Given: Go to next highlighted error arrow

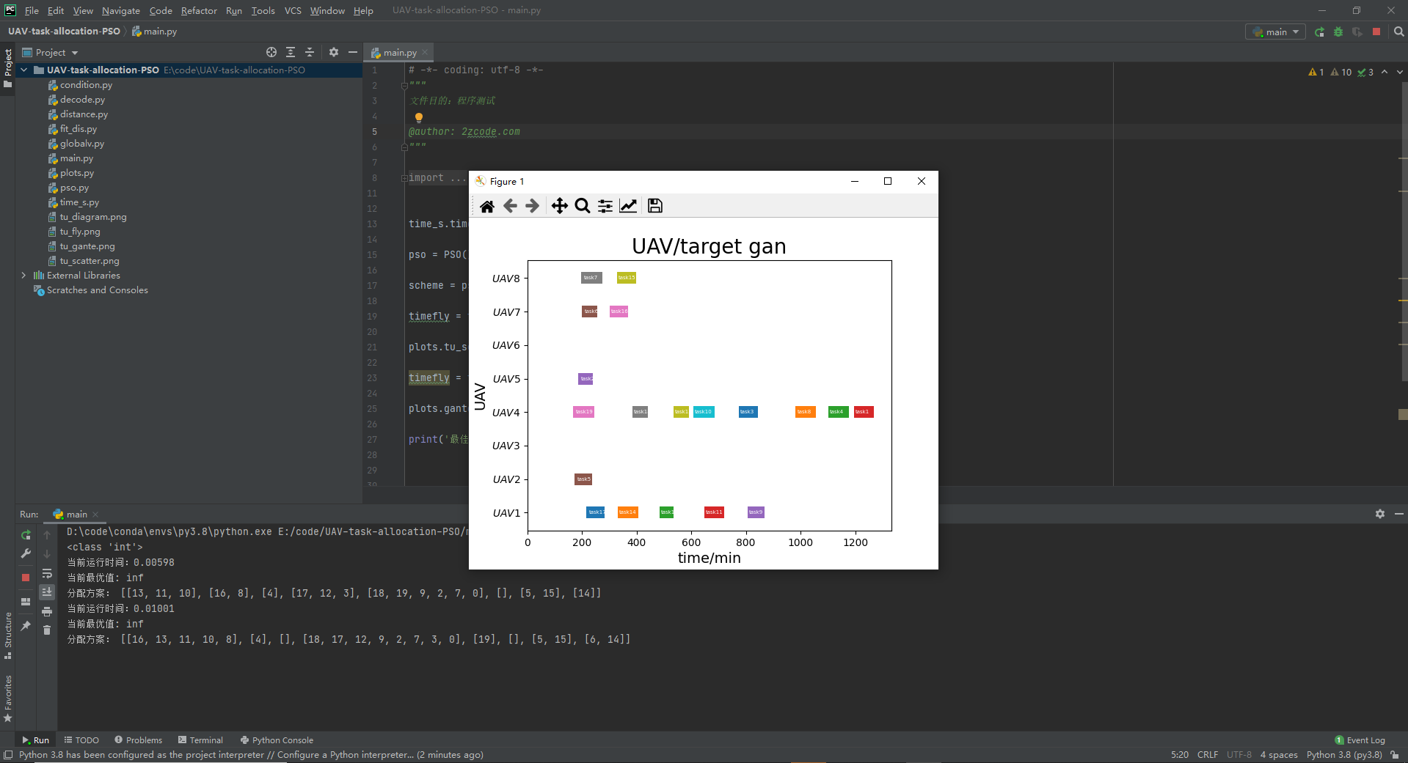Looking at the screenshot, I should (1400, 72).
